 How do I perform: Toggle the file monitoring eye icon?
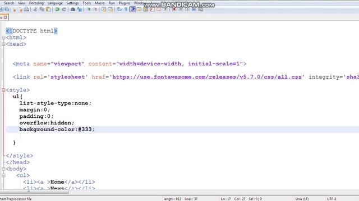click(x=165, y=9)
